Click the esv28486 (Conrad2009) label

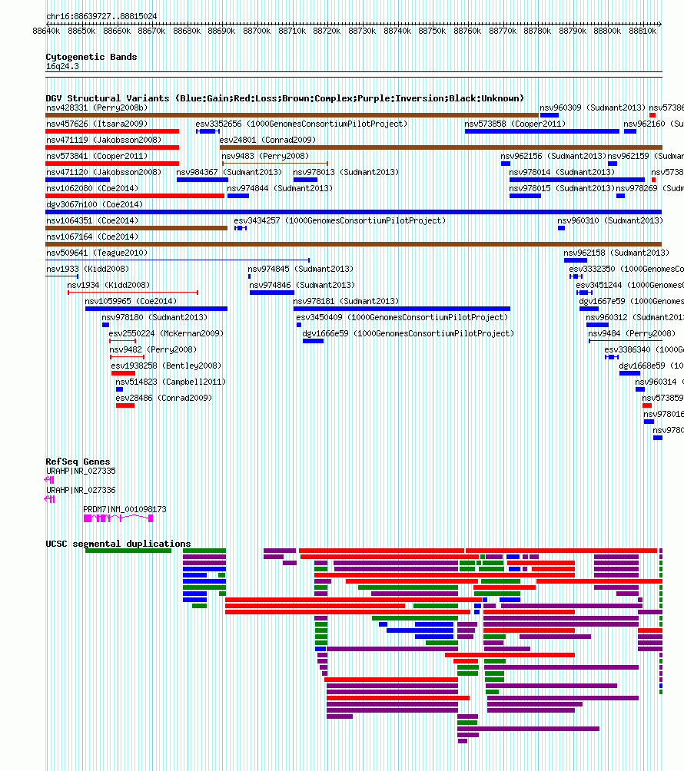(x=164, y=399)
